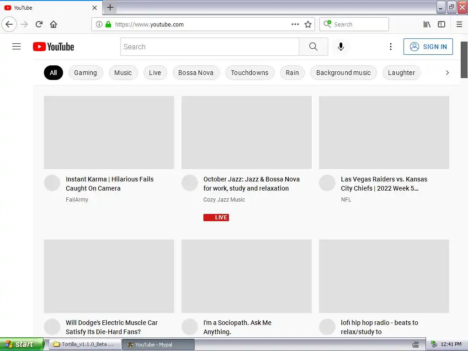Open the browser home page icon
The height and width of the screenshot is (351, 468).
point(53,25)
